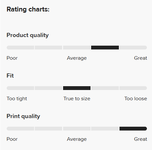
Task: Click the highlighted True to size Fit segment
Action: click(77, 88)
